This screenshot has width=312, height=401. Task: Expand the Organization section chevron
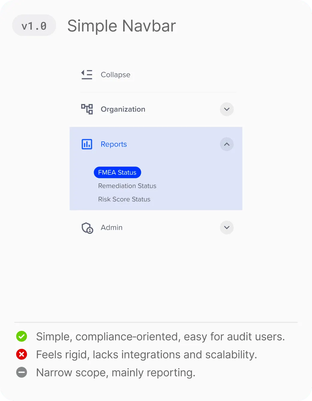(x=227, y=109)
